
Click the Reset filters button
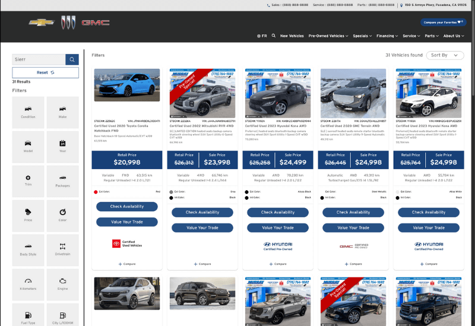(x=45, y=72)
